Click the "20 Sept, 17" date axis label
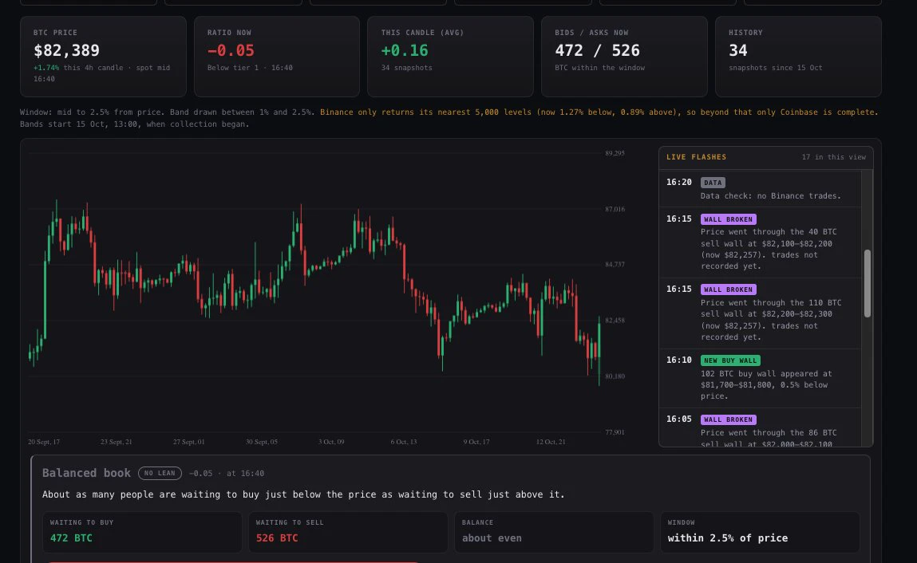 coord(44,442)
